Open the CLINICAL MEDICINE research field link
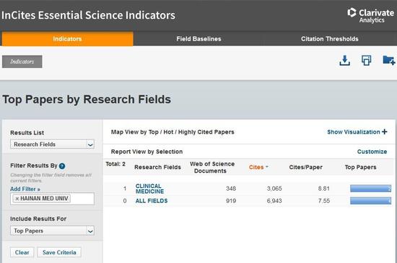The width and height of the screenshot is (397, 263). pos(149,189)
